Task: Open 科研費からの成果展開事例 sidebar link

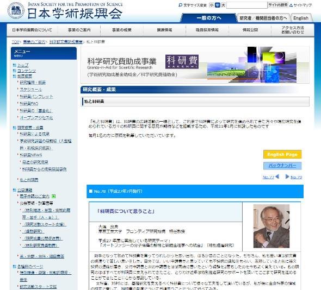Action: [x=44, y=169]
